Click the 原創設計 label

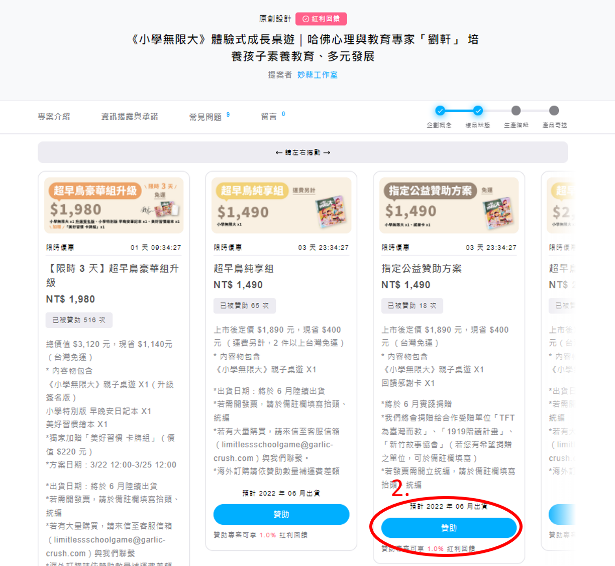pos(275,19)
